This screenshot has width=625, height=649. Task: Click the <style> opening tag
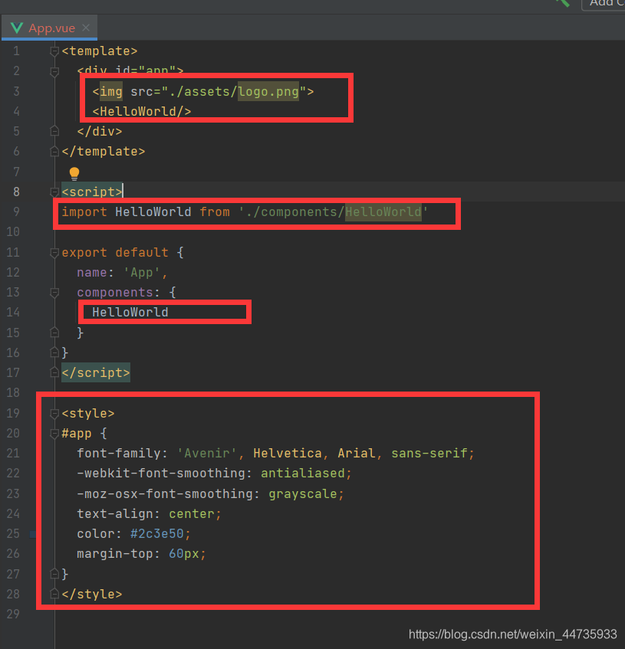tap(87, 414)
